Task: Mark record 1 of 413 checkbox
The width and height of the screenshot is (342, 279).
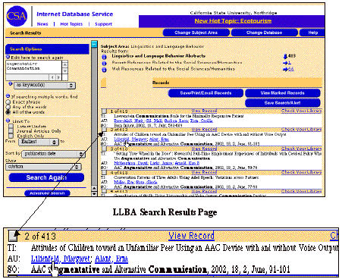Action: tap(104, 111)
